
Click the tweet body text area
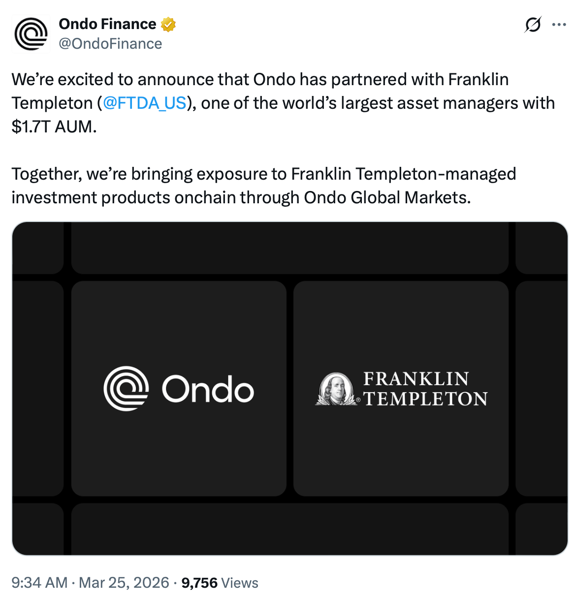(246, 138)
